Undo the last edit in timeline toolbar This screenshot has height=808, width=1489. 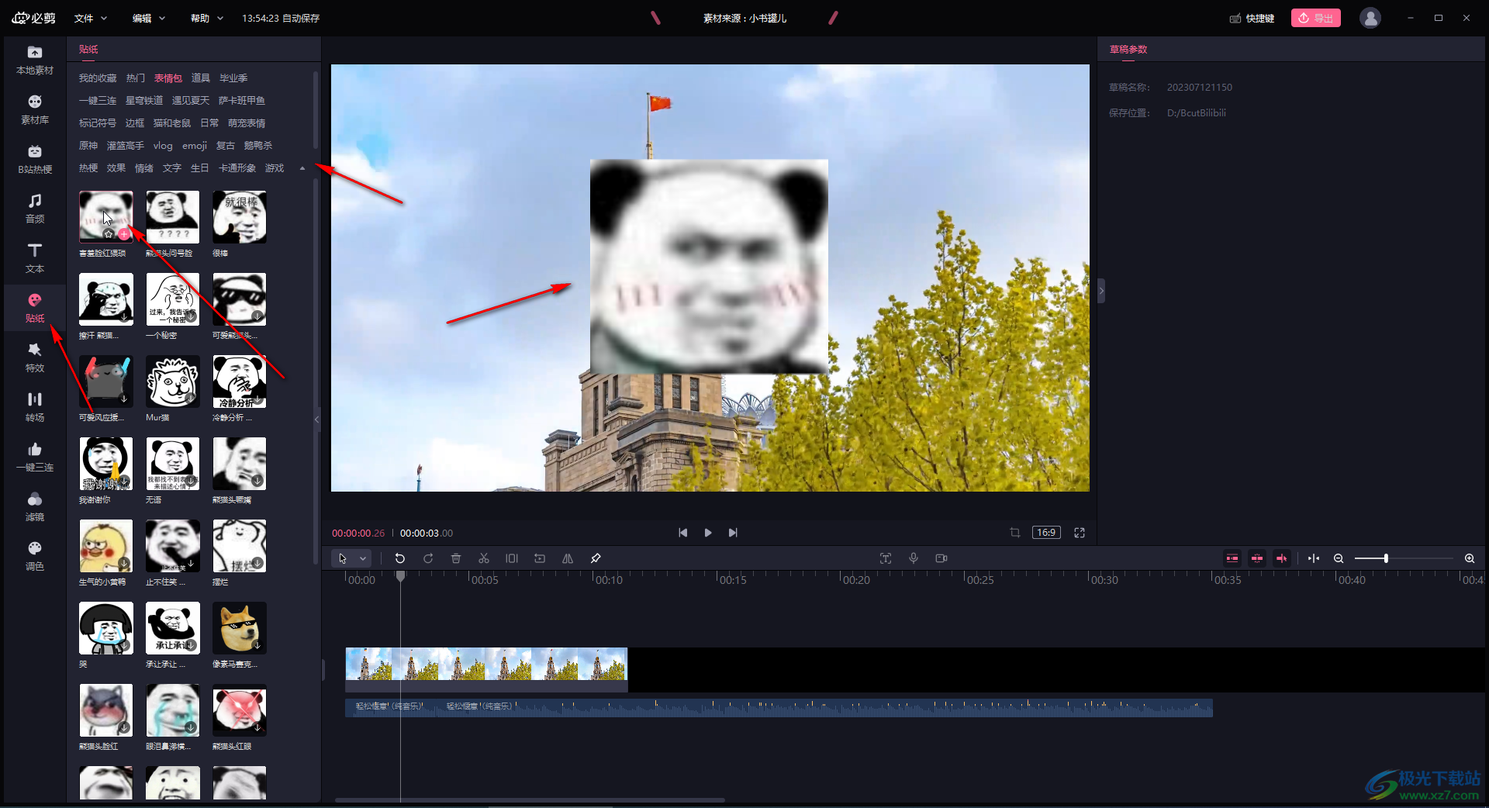coord(400,558)
